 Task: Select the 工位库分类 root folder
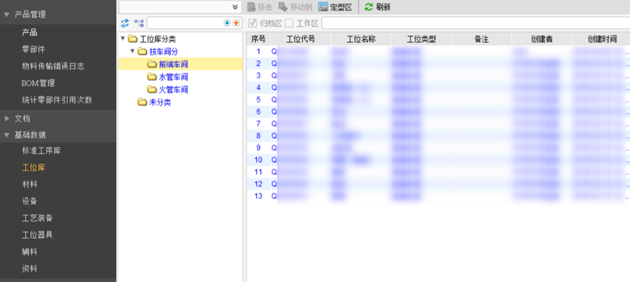click(x=157, y=39)
